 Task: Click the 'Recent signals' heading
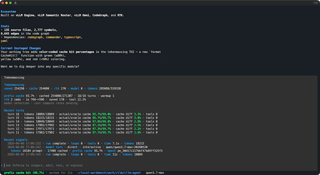[x=16, y=140]
